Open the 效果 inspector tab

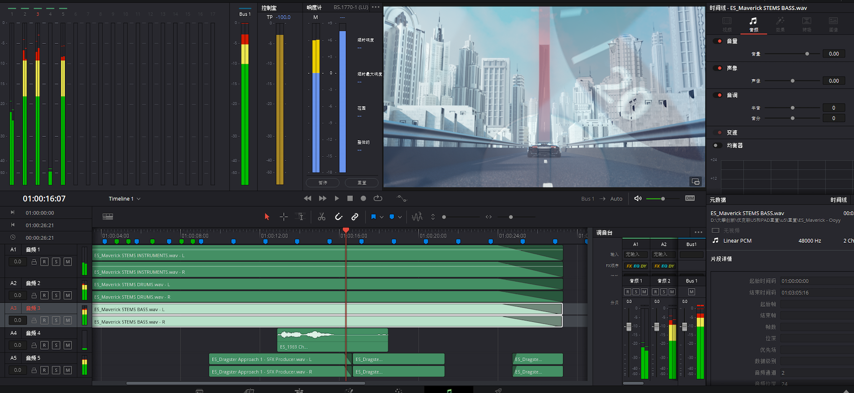tap(780, 25)
